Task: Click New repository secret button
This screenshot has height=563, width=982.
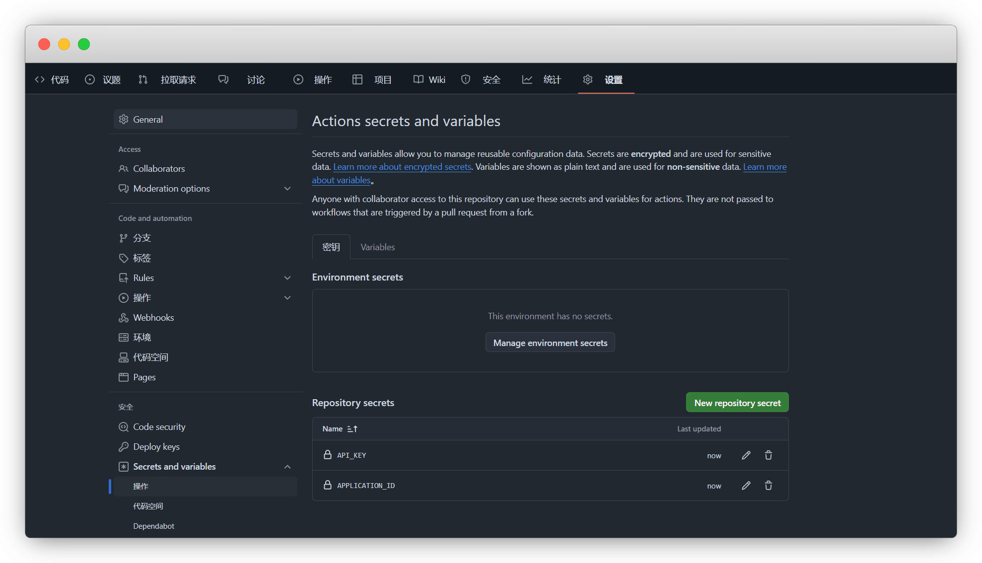Action: coord(737,403)
